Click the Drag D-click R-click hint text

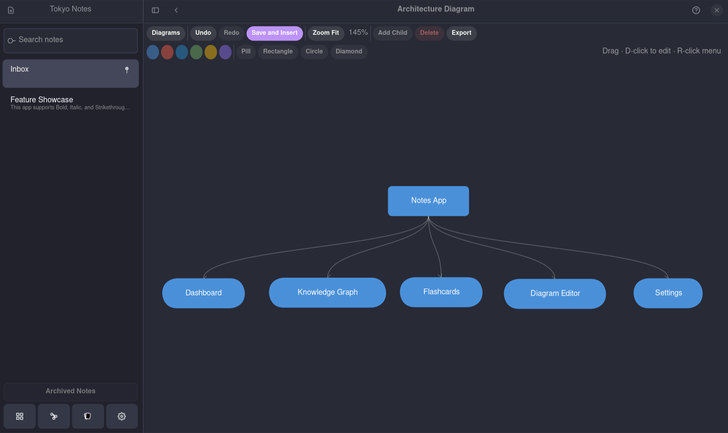(x=662, y=51)
